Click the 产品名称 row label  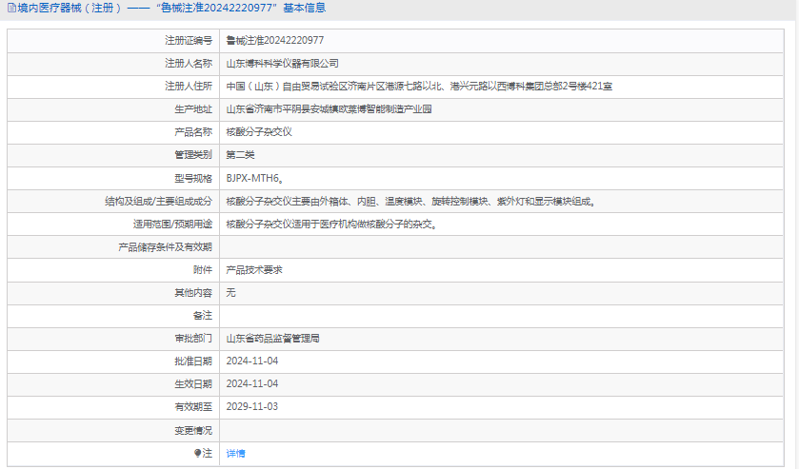pos(193,132)
